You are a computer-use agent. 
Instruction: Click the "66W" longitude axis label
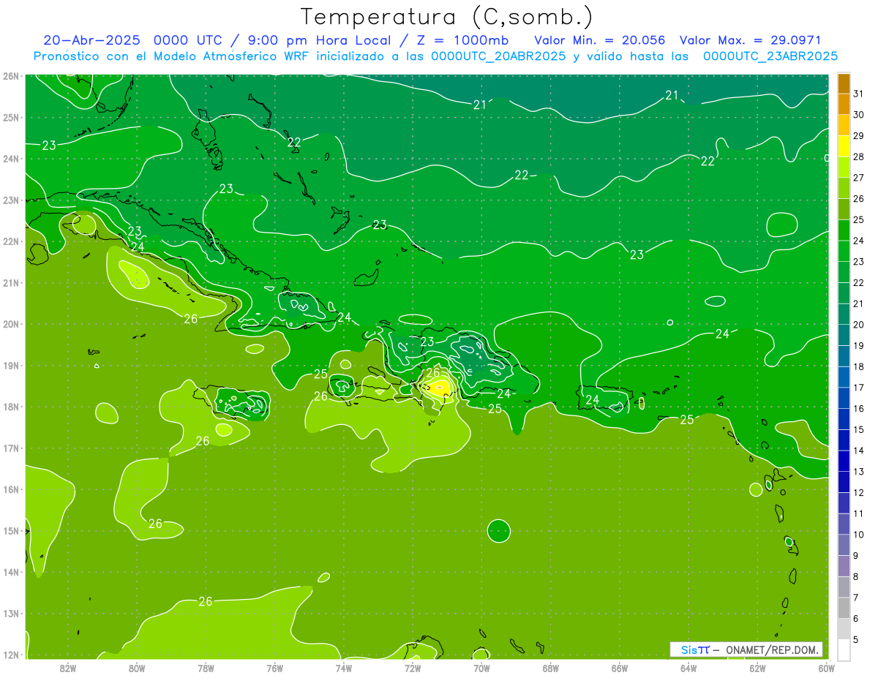620,667
